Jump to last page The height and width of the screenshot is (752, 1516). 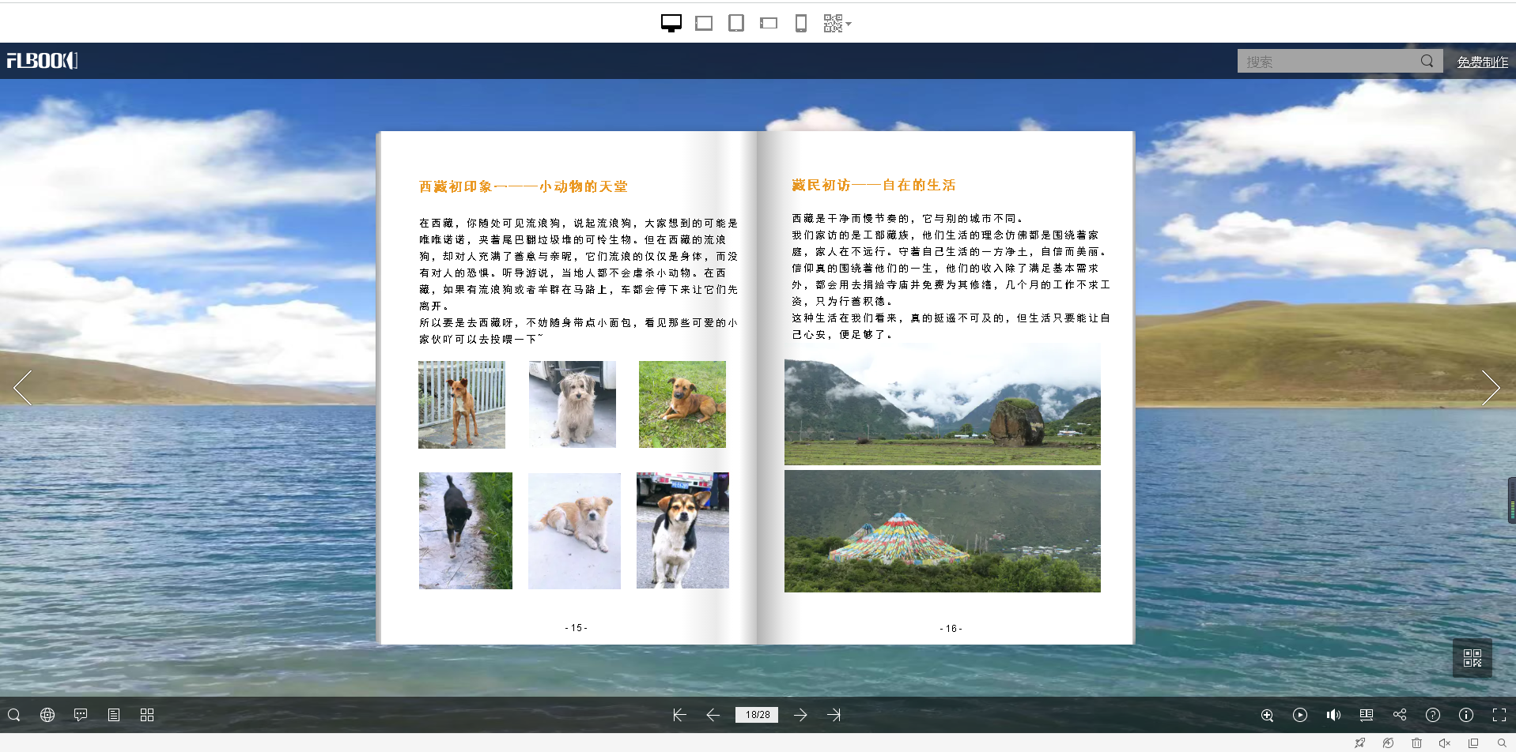tap(834, 715)
